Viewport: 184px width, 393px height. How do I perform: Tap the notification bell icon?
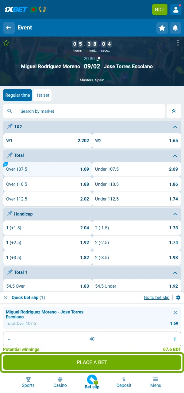coord(175,28)
